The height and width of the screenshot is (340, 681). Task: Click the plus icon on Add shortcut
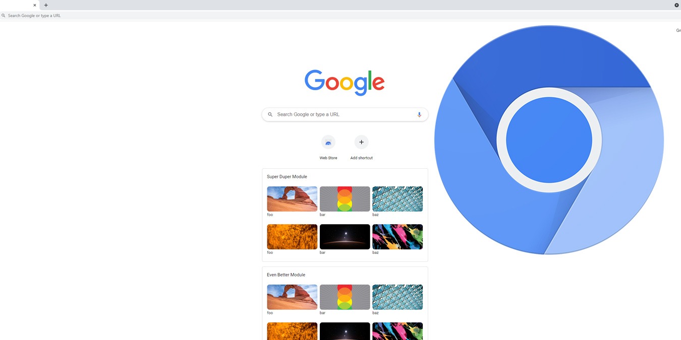pyautogui.click(x=361, y=142)
